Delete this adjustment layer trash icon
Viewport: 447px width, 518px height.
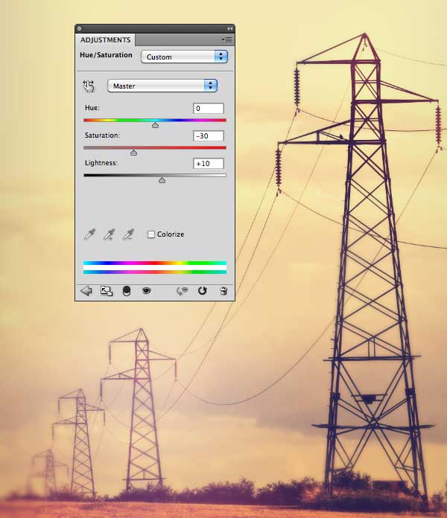223,291
